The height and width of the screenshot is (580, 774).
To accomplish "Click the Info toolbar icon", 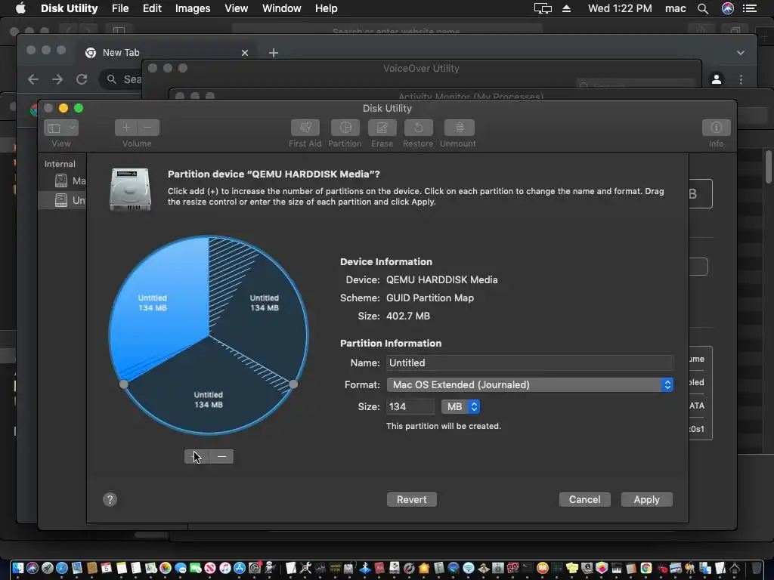I will (x=717, y=128).
